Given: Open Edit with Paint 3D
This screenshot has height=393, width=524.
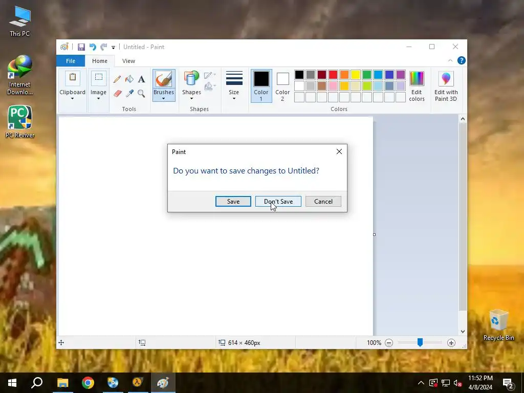Looking at the screenshot, I should 446,85.
